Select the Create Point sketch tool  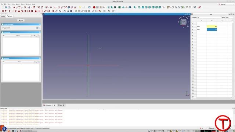pyautogui.click(x=14, y=7)
